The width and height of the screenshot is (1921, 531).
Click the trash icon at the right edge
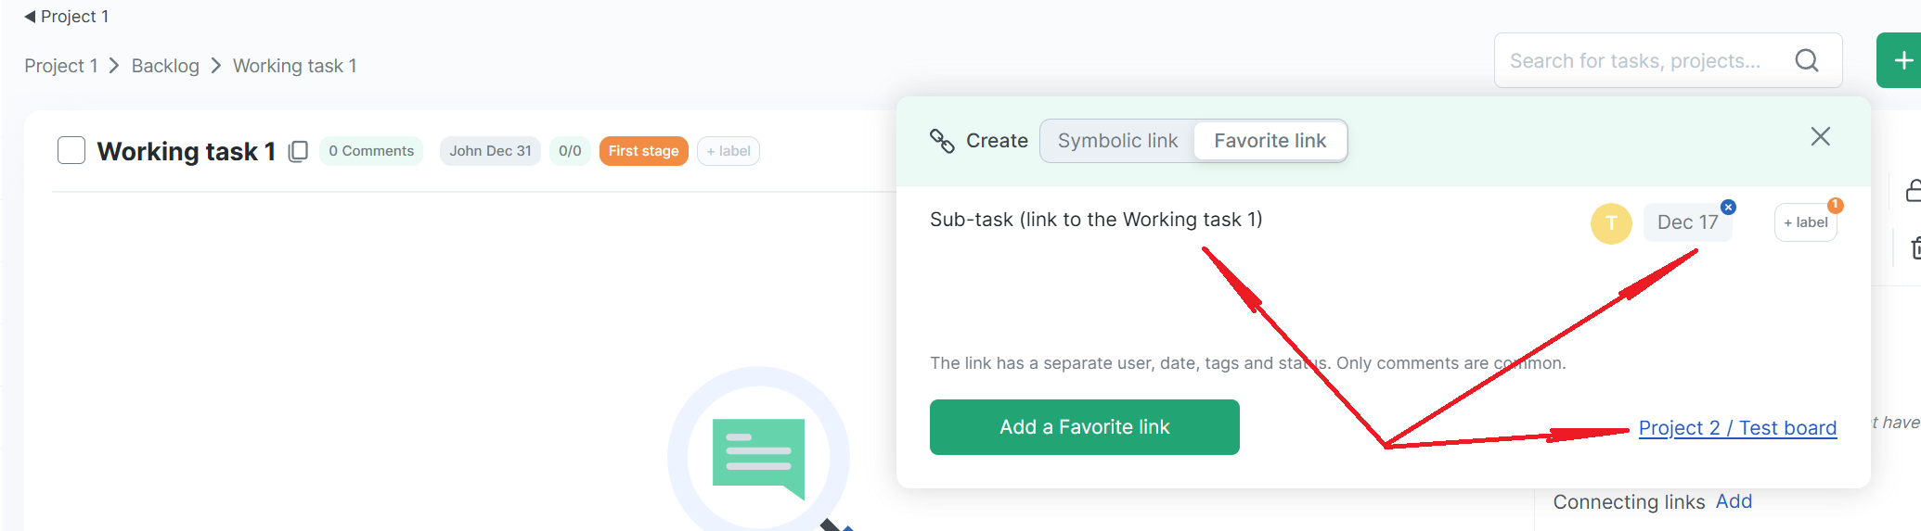pos(1913,247)
